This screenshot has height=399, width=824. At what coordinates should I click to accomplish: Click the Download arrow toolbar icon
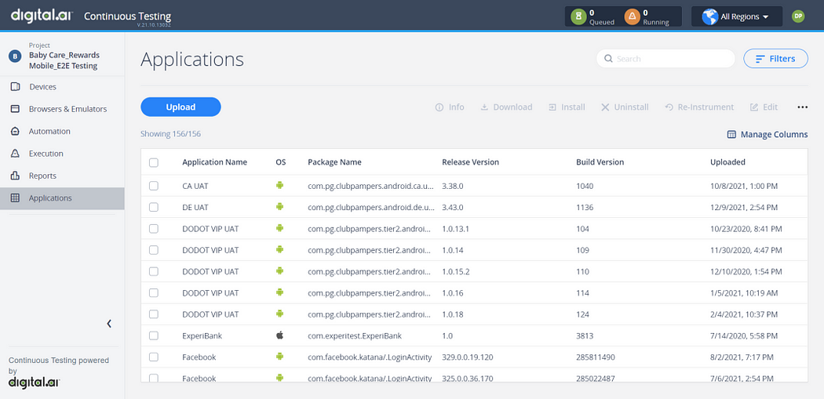(x=484, y=107)
